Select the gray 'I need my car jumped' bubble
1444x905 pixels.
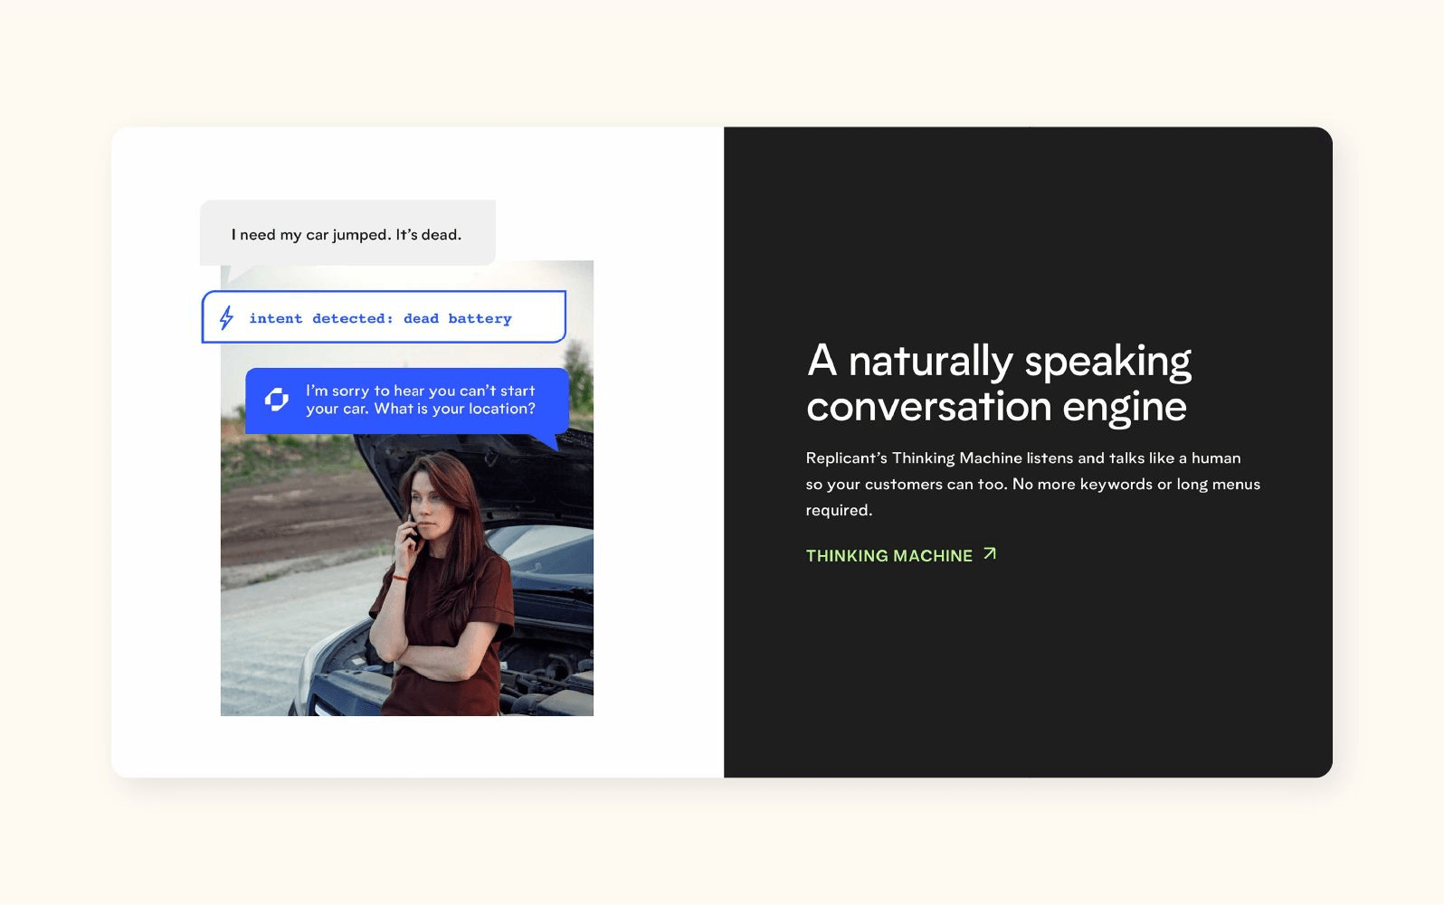click(x=347, y=234)
